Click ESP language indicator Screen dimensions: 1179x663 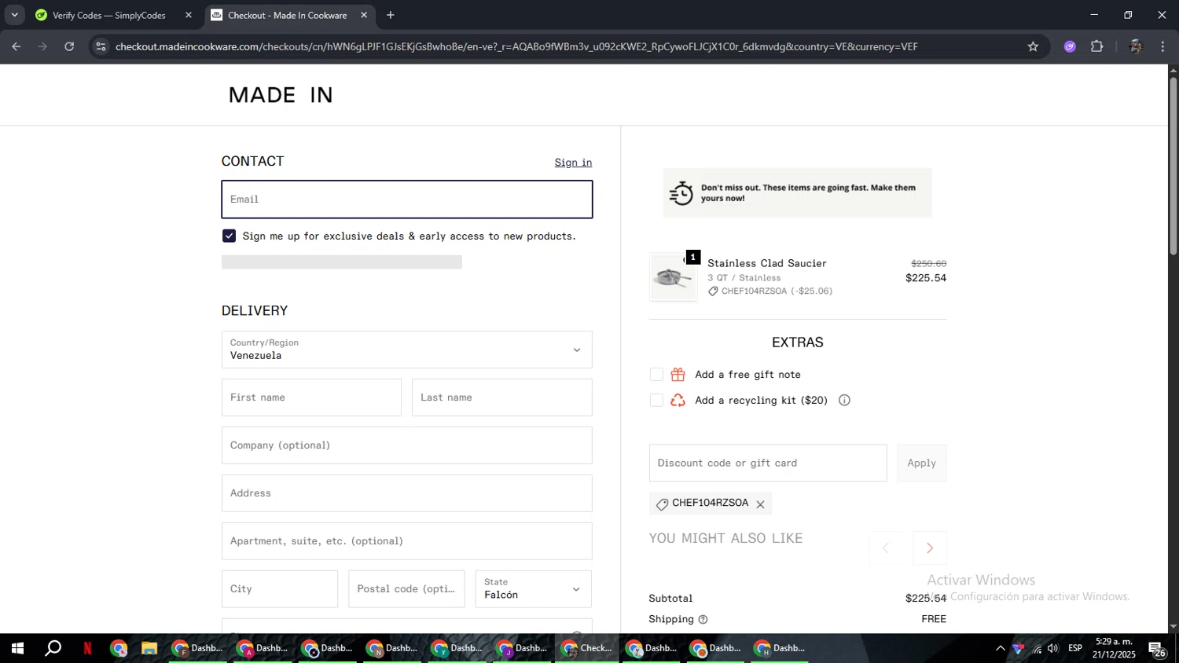(1075, 649)
